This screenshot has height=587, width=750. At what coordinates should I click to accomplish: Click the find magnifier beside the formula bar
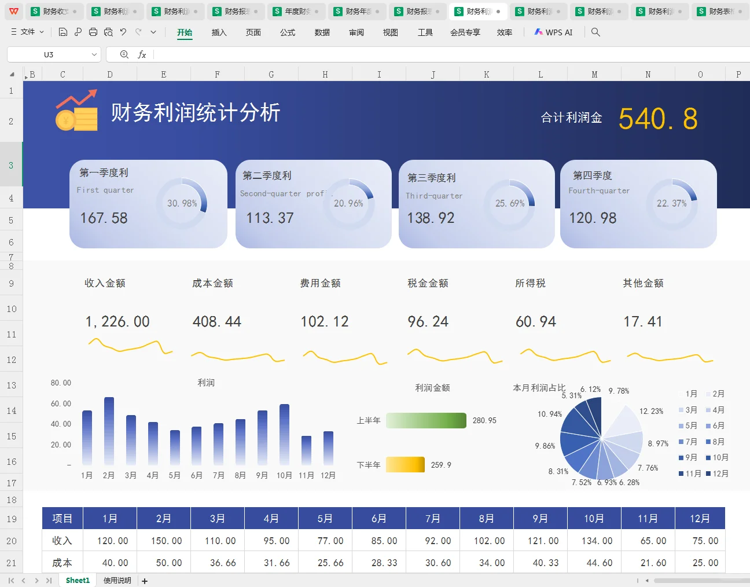[124, 54]
